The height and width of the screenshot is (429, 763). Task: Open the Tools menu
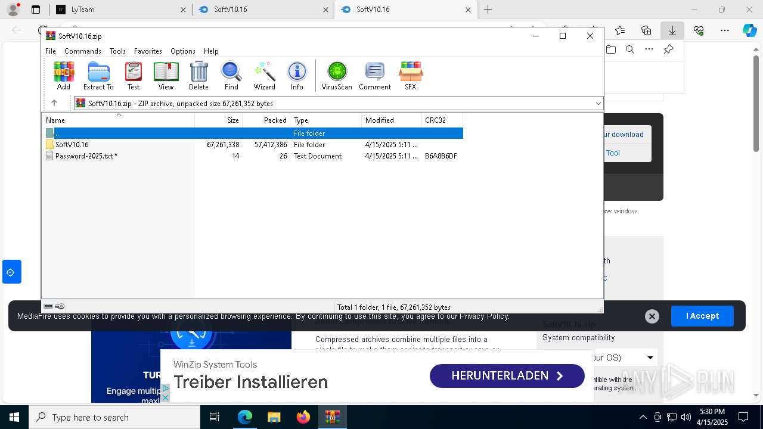(117, 51)
